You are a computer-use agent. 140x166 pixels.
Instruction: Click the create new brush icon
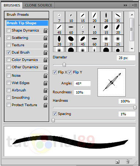(117, 162)
